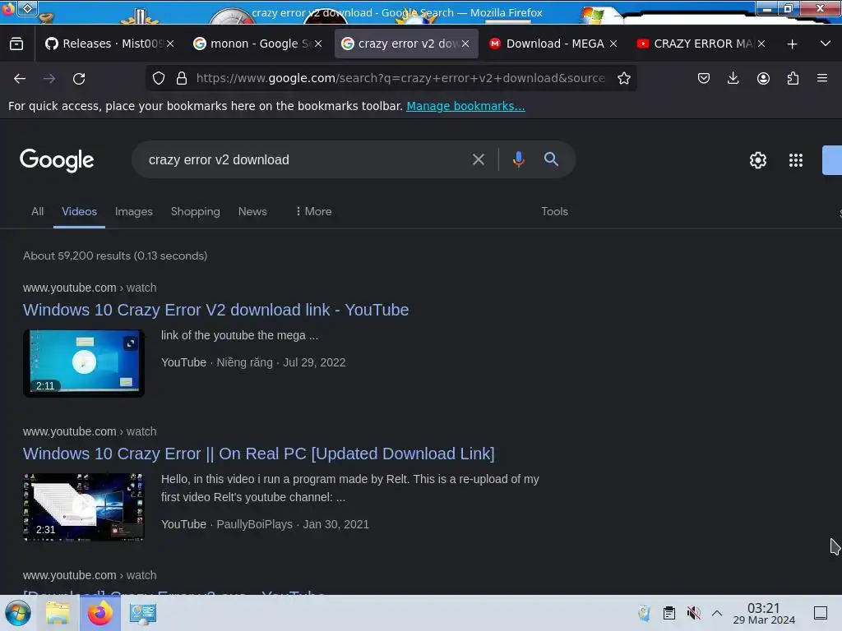Open Firefox account icon
Screen dimensions: 842x631
coord(763,78)
